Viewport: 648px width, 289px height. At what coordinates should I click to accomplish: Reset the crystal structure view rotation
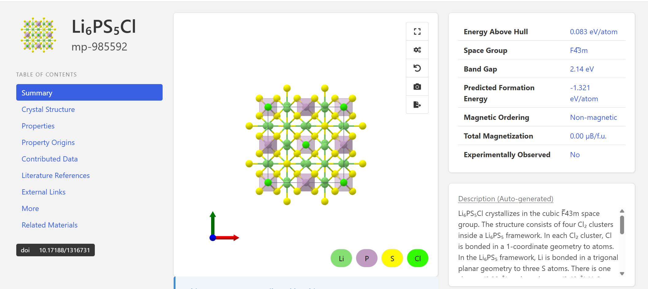(x=417, y=68)
